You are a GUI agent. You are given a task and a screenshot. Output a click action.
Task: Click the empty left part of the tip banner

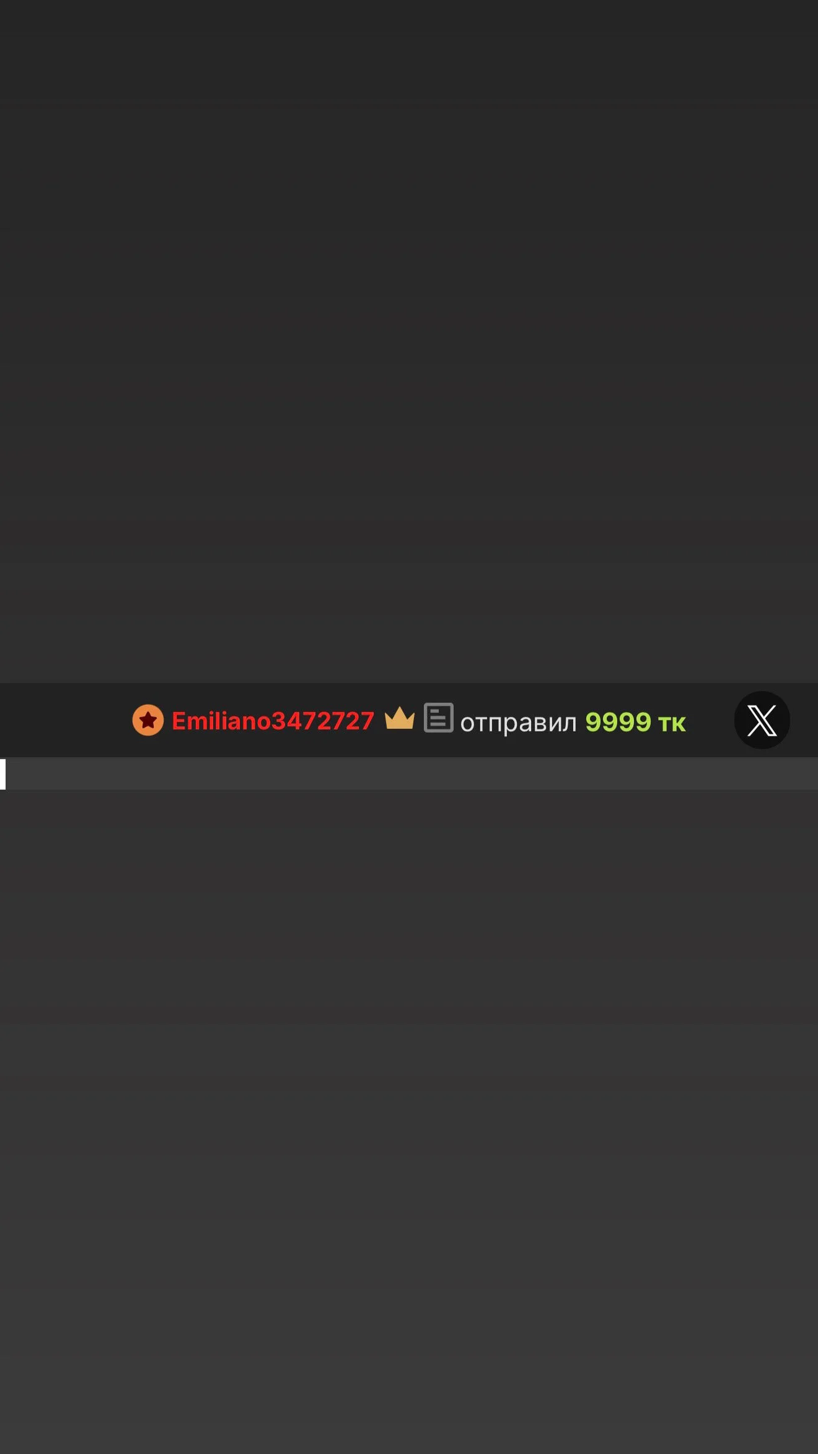tap(62, 720)
